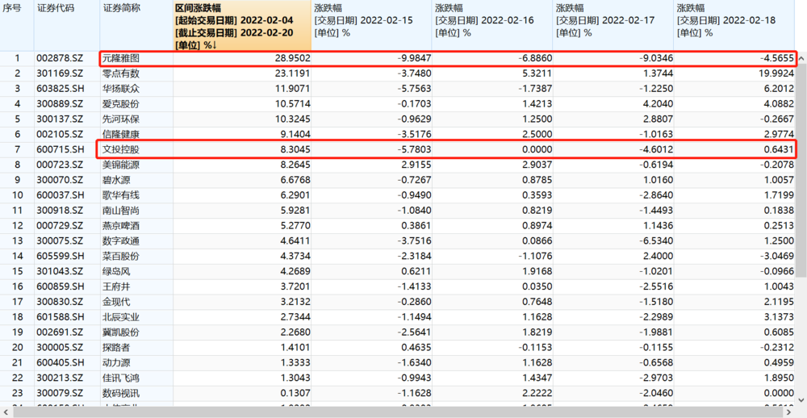Click stock code 600715.SH

[60, 149]
